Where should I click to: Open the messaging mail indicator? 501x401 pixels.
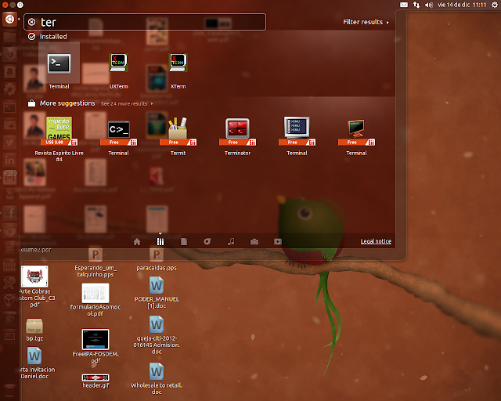tap(404, 5)
